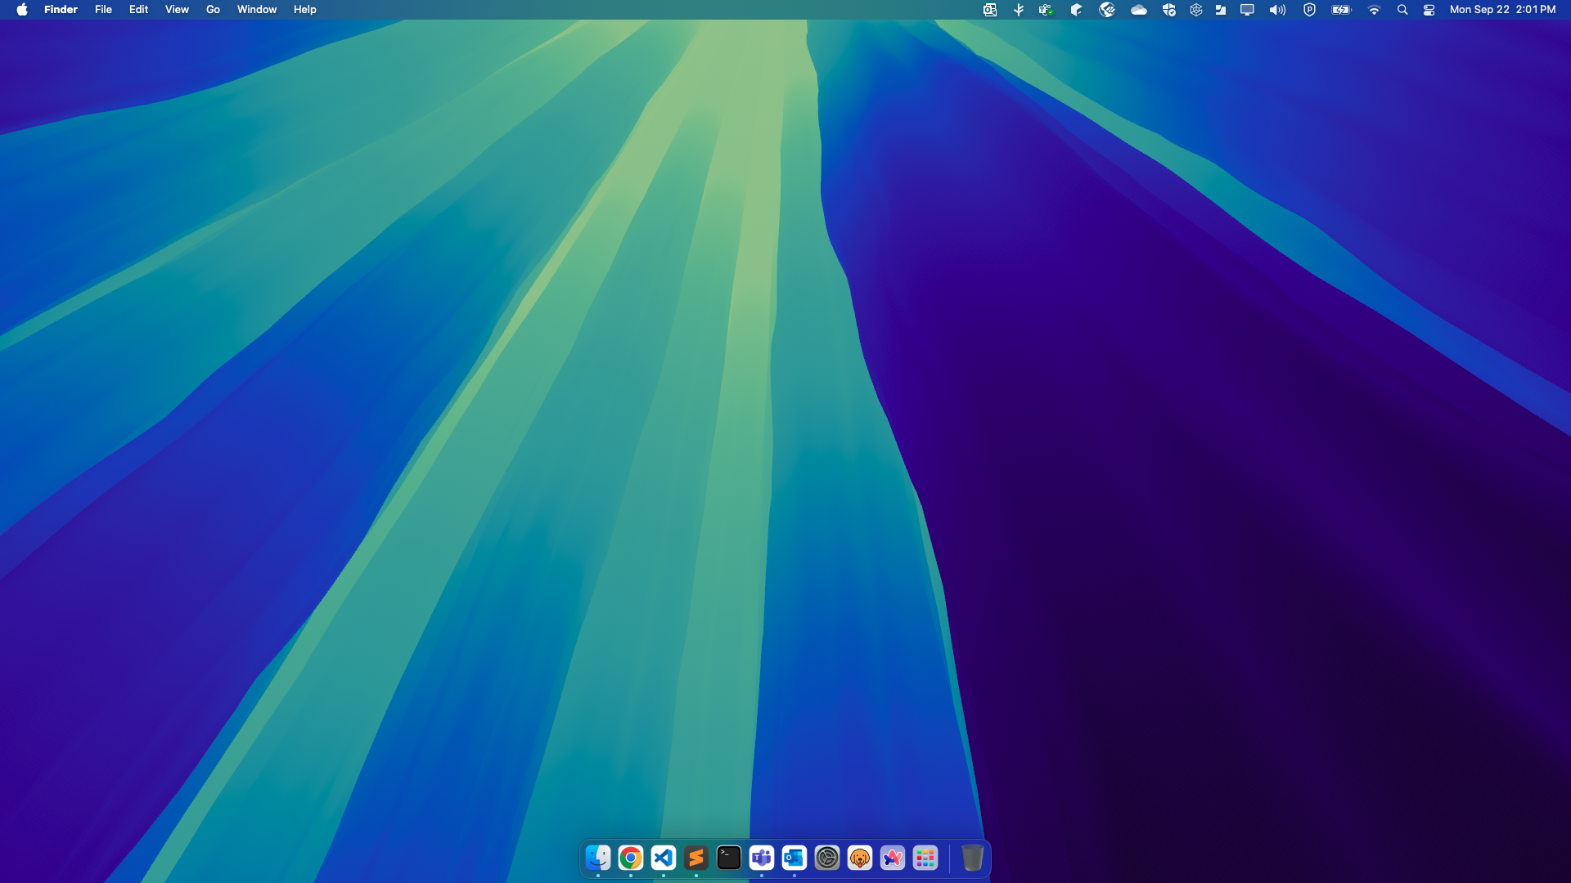Open the dog-face app in Dock

coord(859,858)
